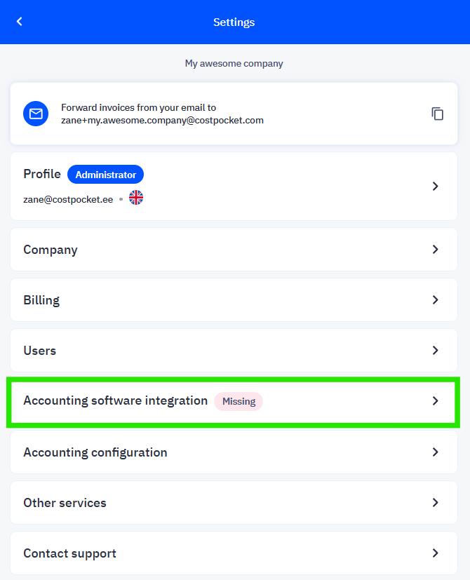Click the Other services chevron
This screenshot has height=580, width=470.
coord(435,502)
